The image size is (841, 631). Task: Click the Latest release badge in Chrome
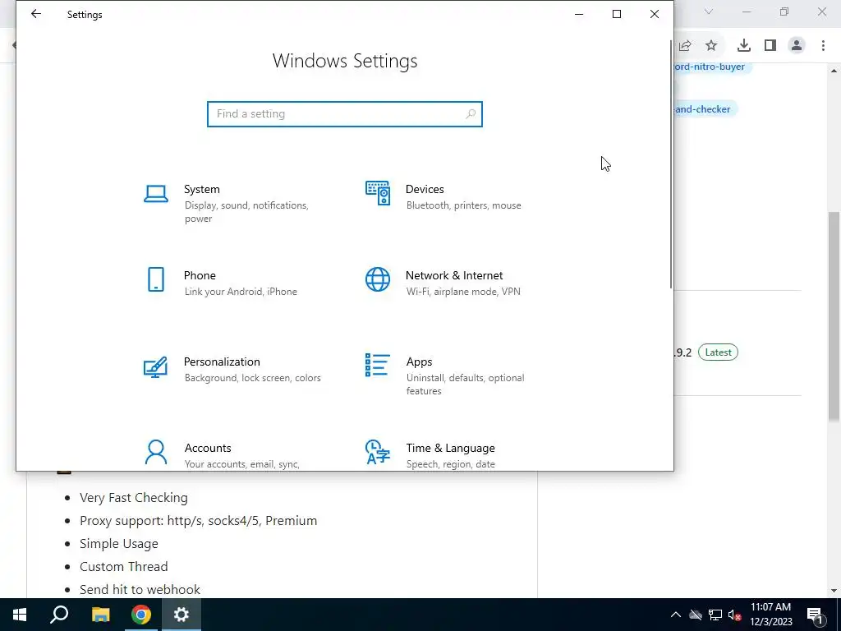tap(718, 352)
